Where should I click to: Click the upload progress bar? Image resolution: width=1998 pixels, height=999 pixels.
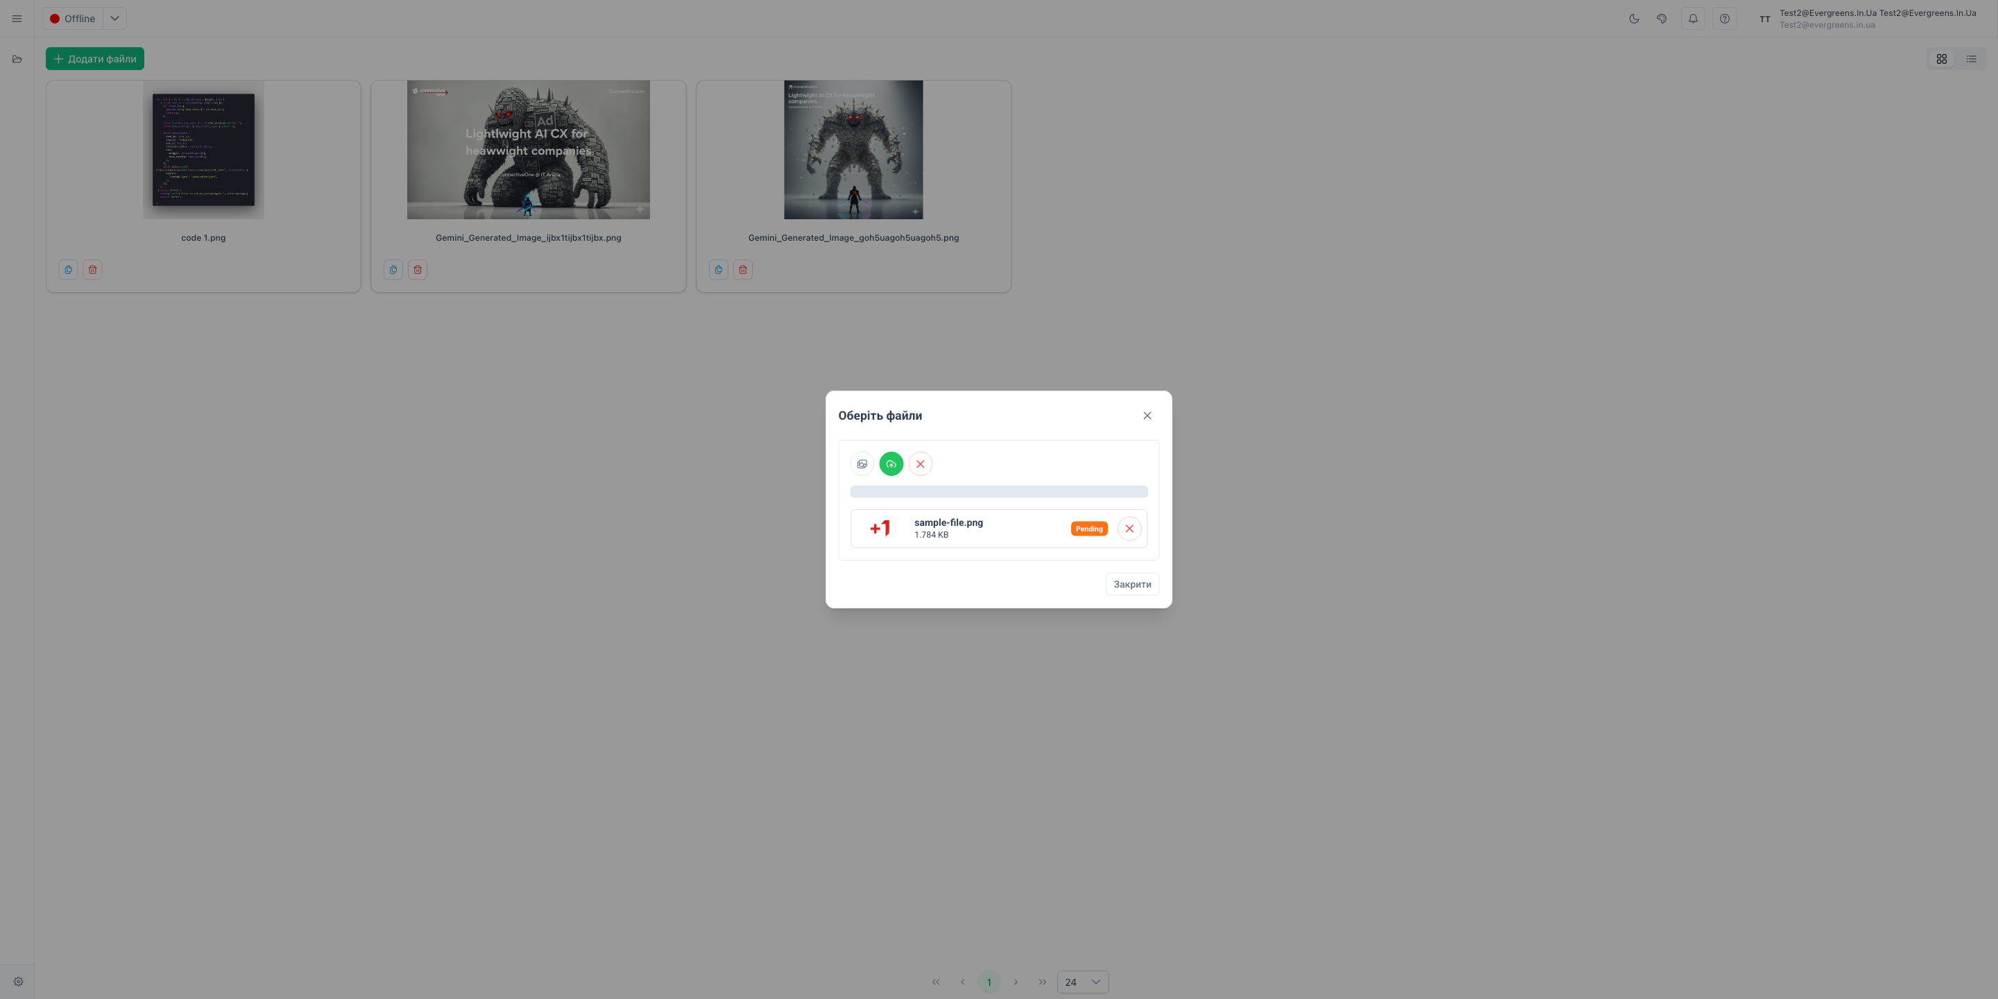coord(999,491)
